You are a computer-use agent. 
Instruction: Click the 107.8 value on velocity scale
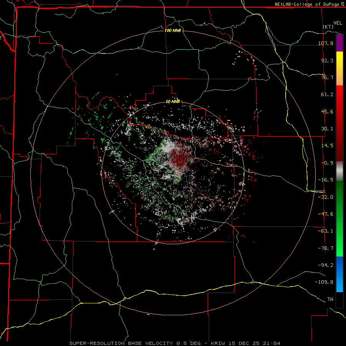(326, 43)
